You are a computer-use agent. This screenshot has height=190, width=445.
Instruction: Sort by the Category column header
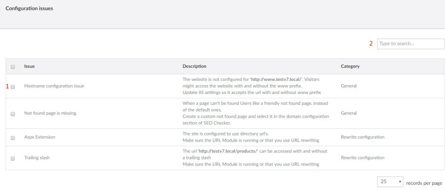point(350,66)
